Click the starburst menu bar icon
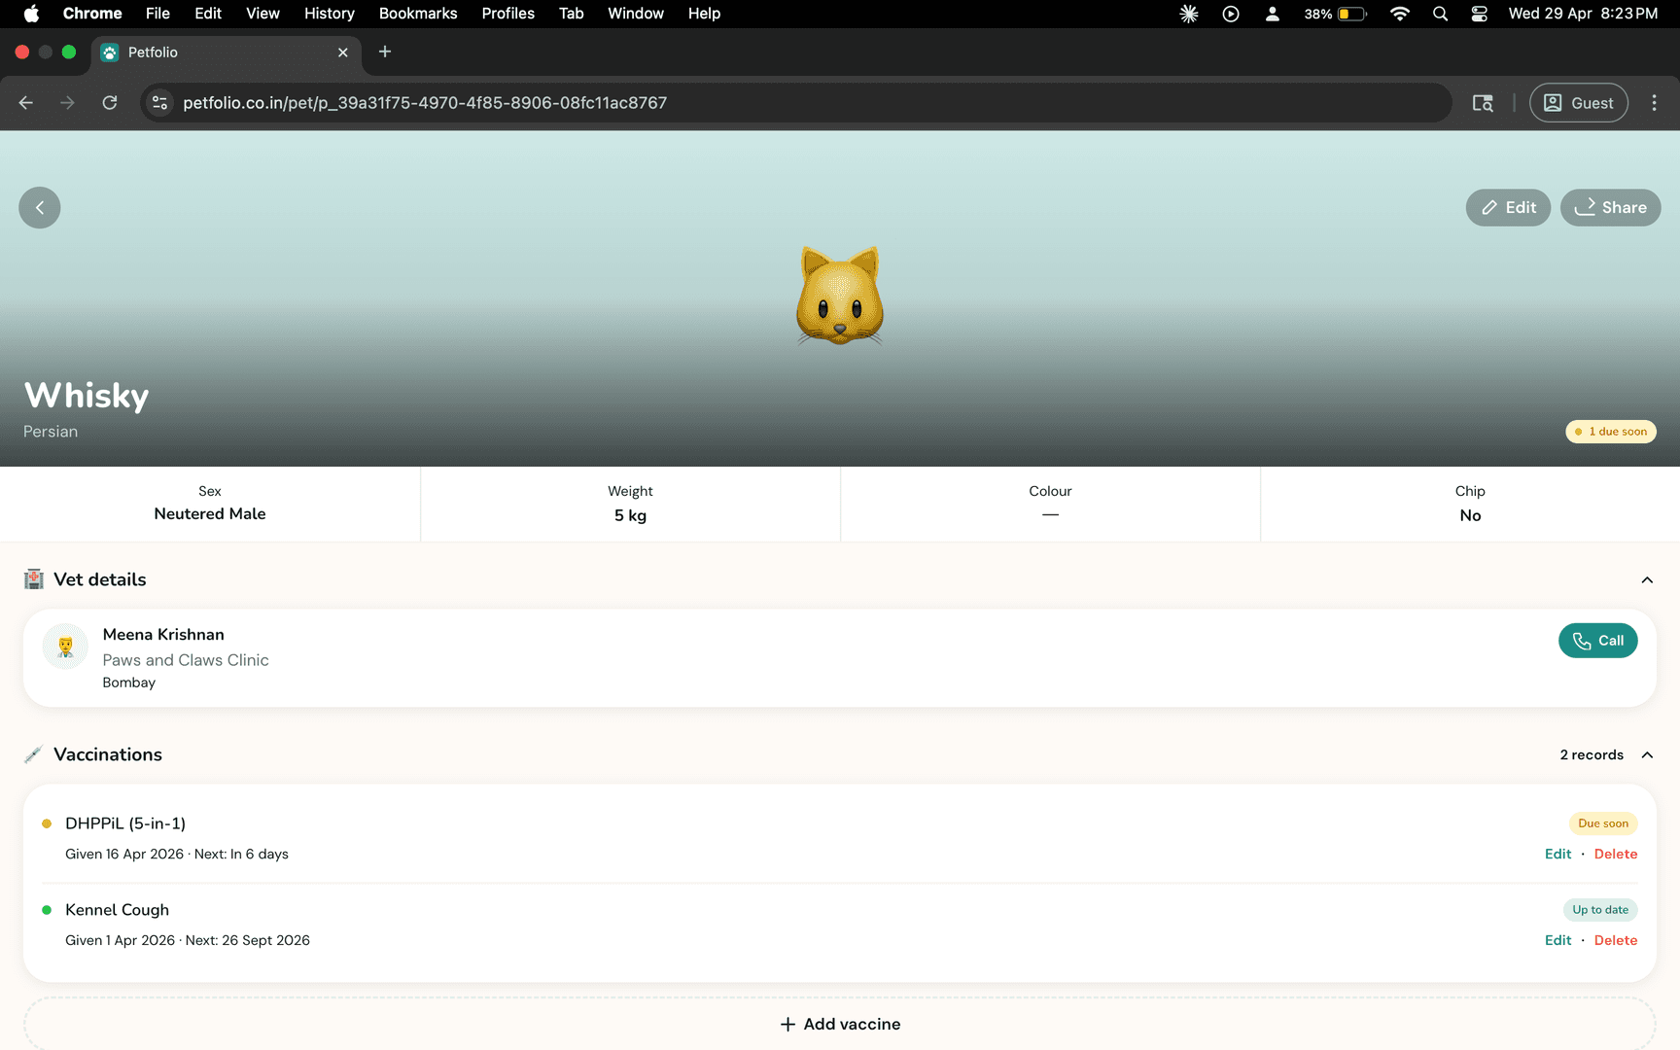 1189,14
